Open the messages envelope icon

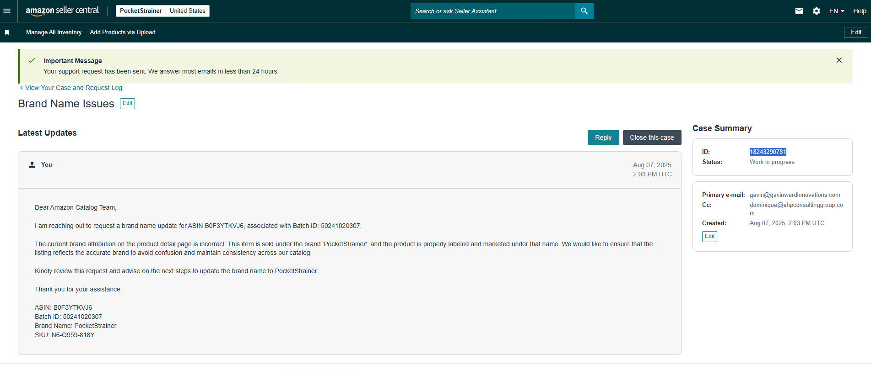(799, 11)
